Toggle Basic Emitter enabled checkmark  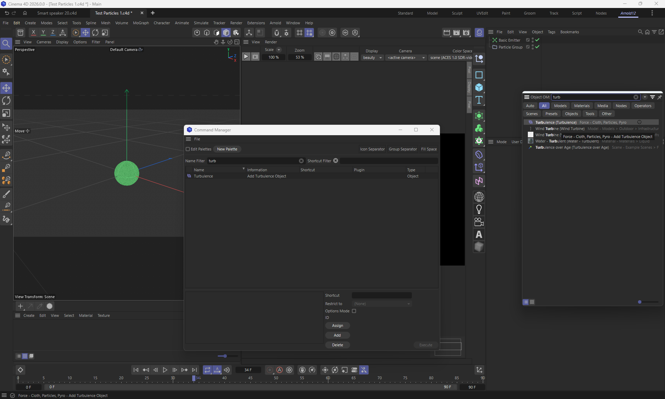pyautogui.click(x=537, y=40)
